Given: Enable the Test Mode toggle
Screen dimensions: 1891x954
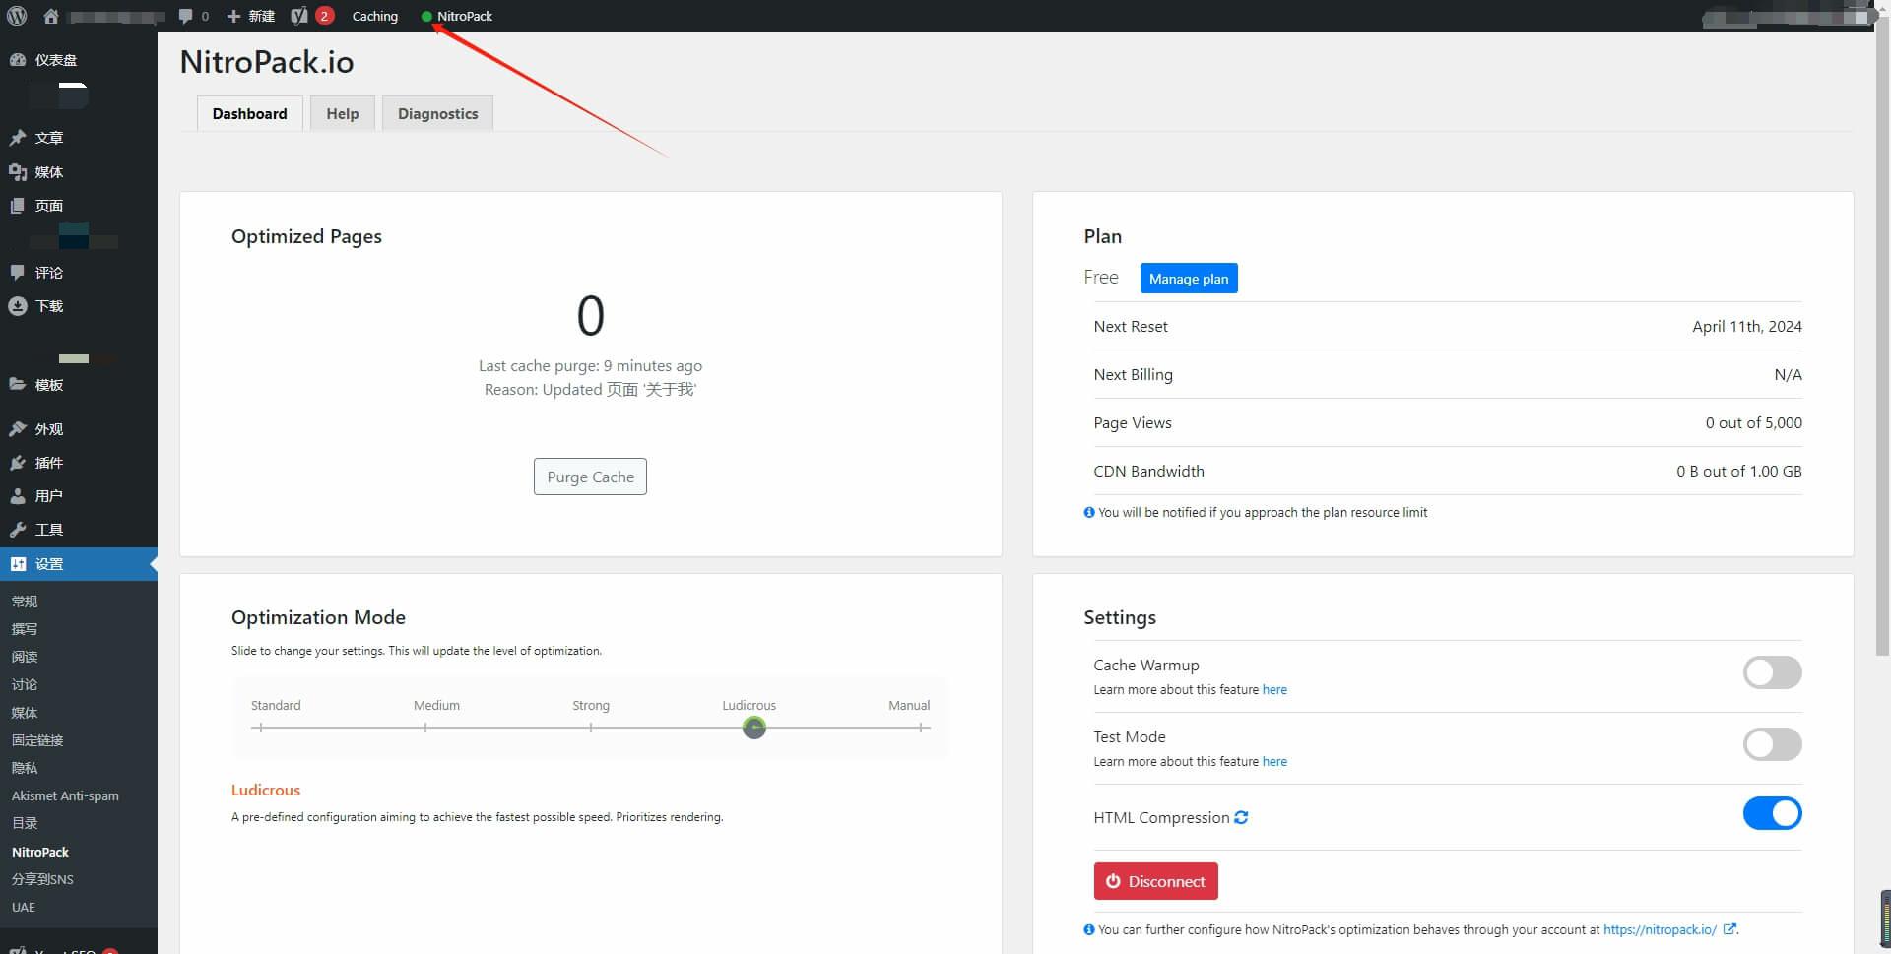Looking at the screenshot, I should [x=1772, y=744].
